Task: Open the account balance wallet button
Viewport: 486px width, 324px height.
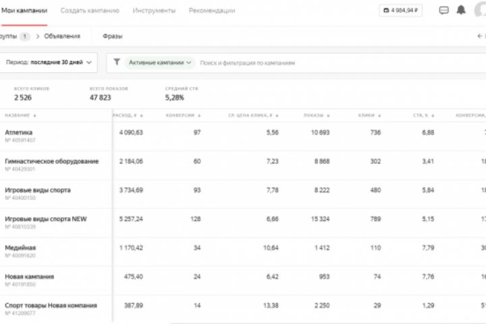Action: [401, 11]
